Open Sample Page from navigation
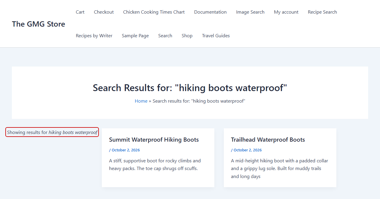Screen dimensions: 380x199 [135, 36]
